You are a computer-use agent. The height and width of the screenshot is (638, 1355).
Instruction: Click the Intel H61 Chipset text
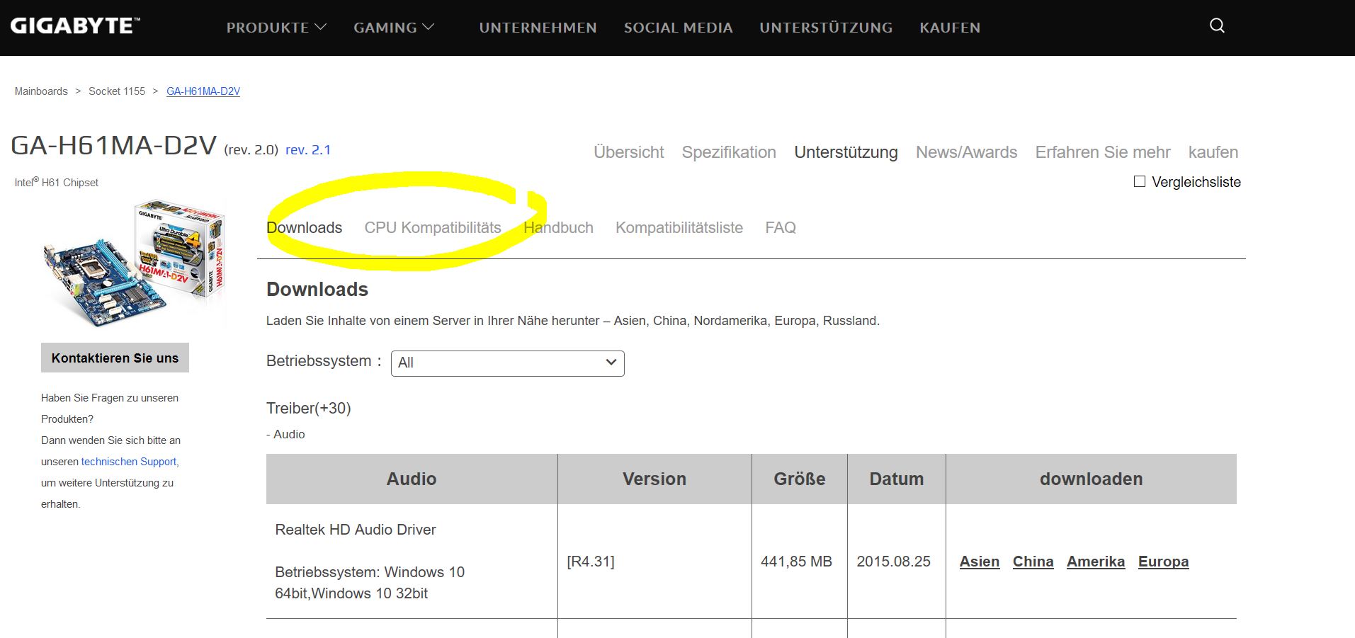tap(57, 182)
